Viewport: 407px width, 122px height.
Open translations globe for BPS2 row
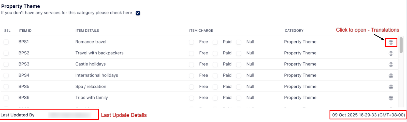pos(391,53)
